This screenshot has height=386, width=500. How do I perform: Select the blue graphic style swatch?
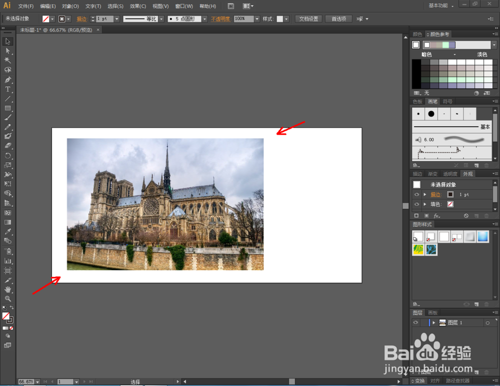tap(483, 237)
